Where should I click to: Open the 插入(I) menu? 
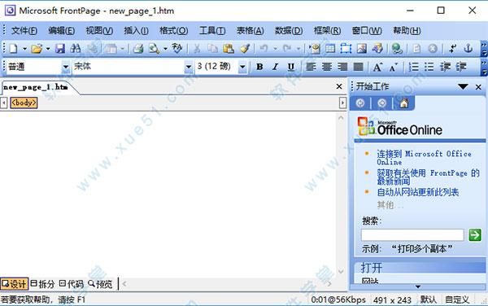pyautogui.click(x=136, y=30)
